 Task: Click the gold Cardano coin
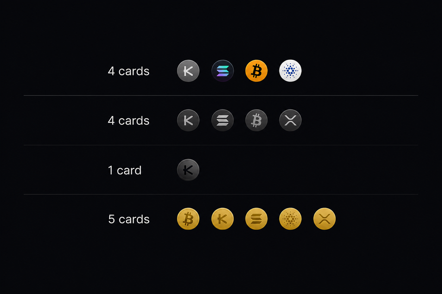(x=290, y=219)
